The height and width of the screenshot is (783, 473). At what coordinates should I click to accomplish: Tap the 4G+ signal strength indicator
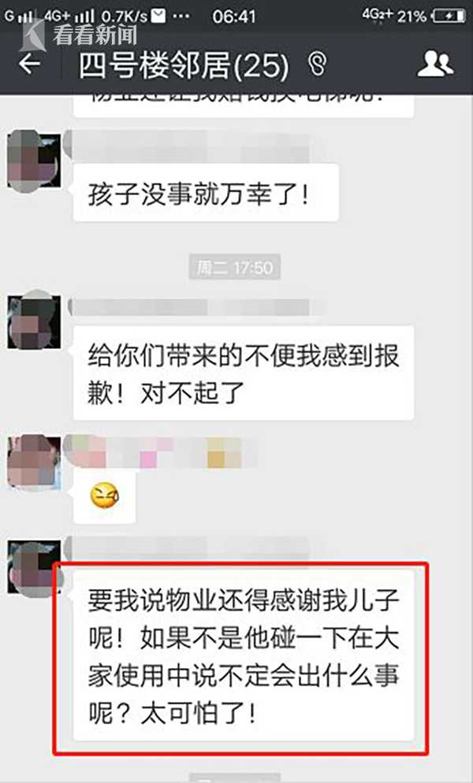coord(69,16)
